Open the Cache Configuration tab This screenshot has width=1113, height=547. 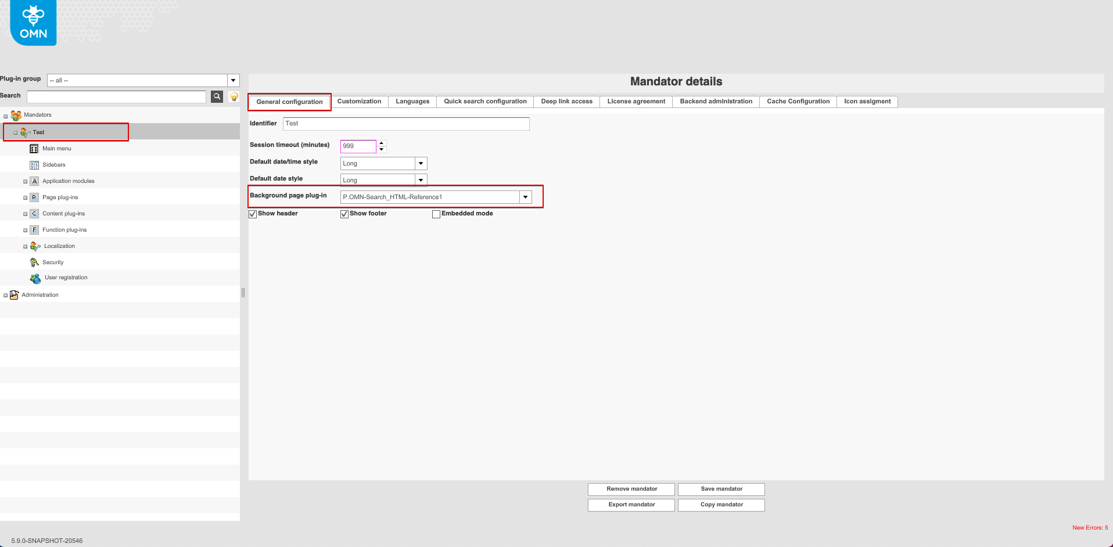pos(798,102)
